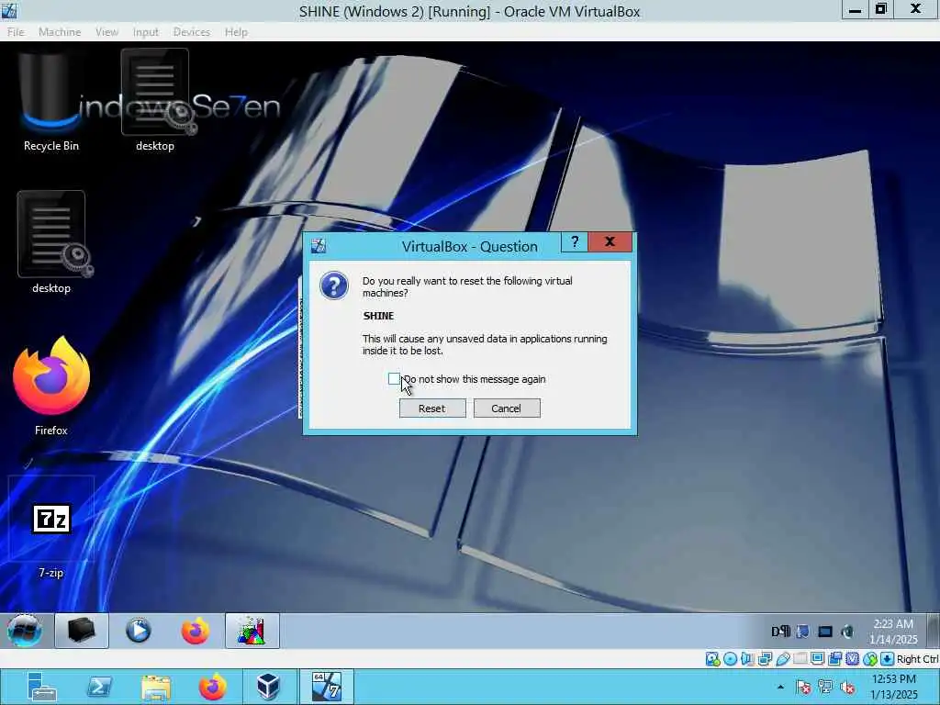Click VirtualBox display status icon
This screenshot has width=940, height=705.
tap(817, 659)
